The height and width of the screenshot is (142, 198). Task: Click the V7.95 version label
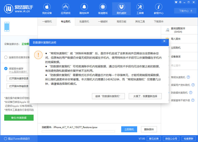click(x=142, y=139)
